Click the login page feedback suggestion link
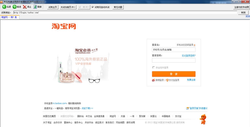Image resolution: width=250 pixels, height=127 pixels. click(198, 108)
